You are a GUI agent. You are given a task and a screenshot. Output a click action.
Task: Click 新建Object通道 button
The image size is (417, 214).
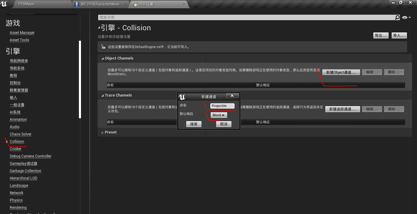coord(341,72)
